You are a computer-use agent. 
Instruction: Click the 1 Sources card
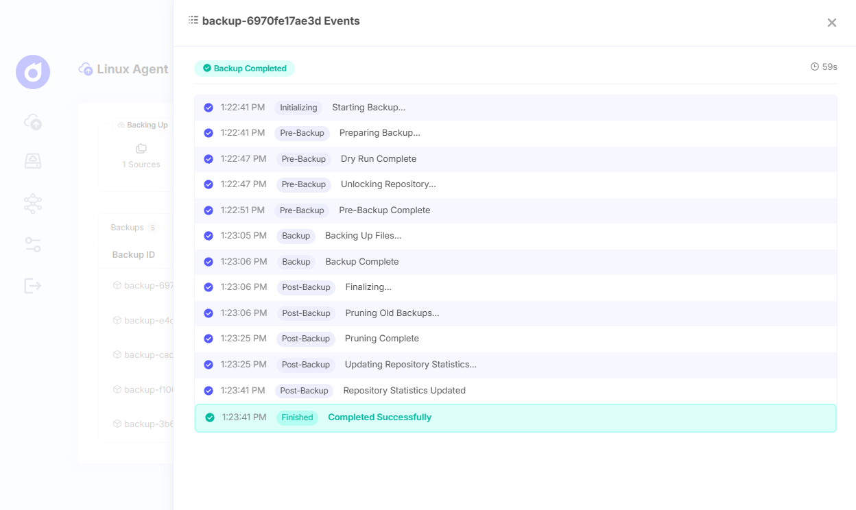[x=141, y=157]
